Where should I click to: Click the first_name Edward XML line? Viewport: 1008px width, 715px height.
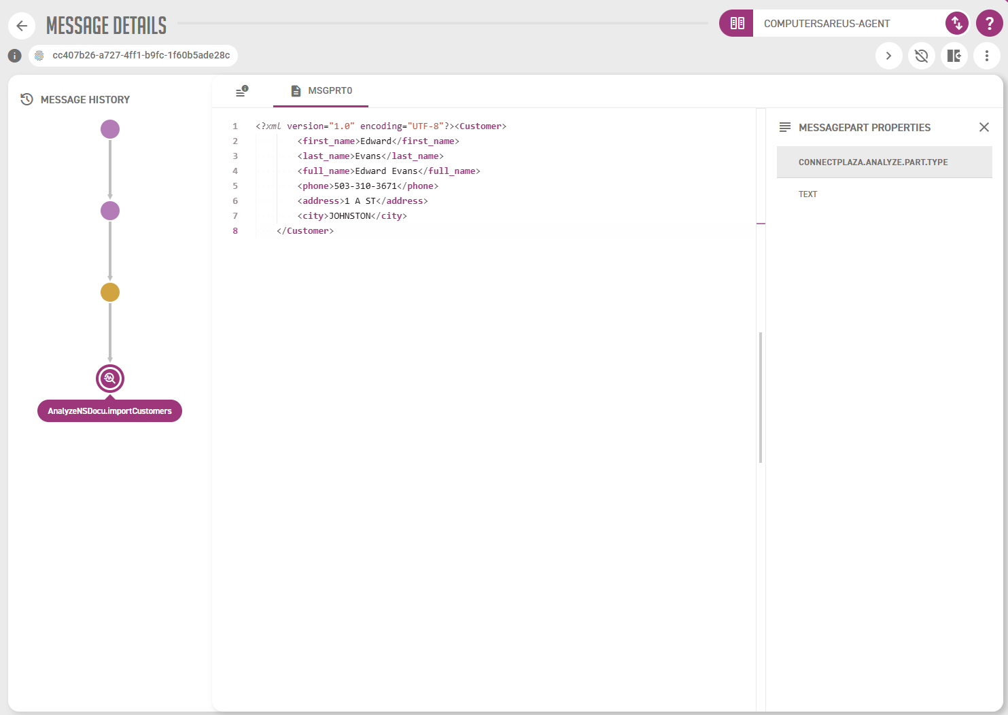378,141
